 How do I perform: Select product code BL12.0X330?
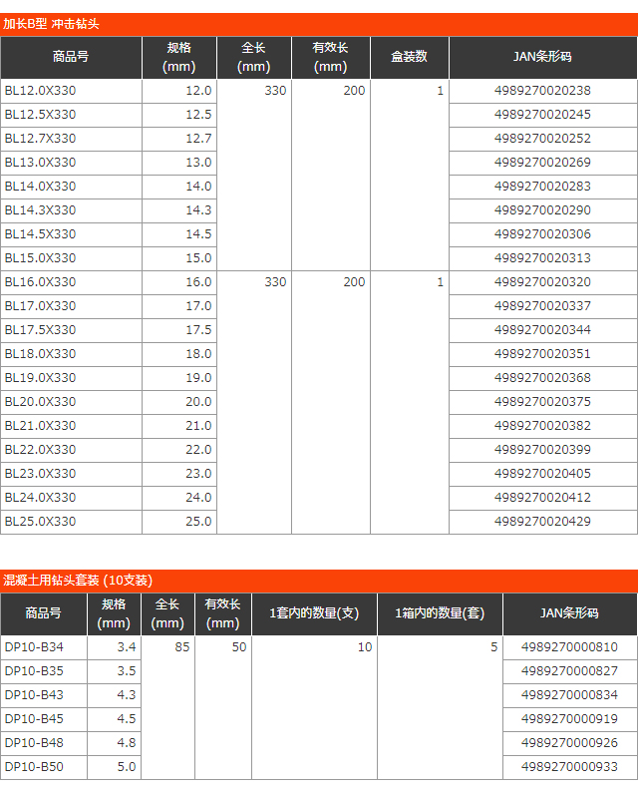(x=41, y=91)
